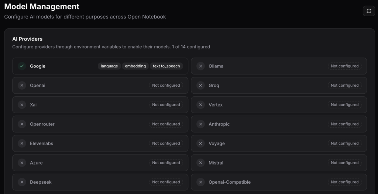Click the X icon beside Groq
The image size is (378, 194).
pyautogui.click(x=200, y=86)
